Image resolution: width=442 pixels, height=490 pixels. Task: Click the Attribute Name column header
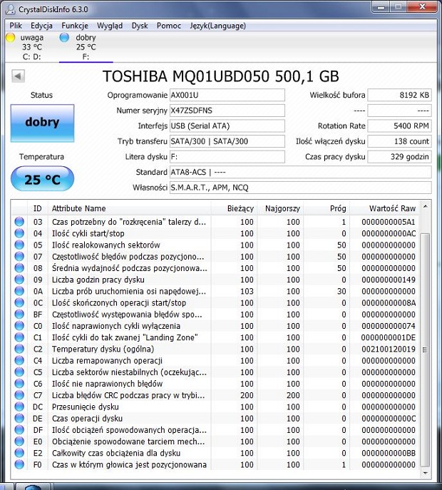pos(129,208)
